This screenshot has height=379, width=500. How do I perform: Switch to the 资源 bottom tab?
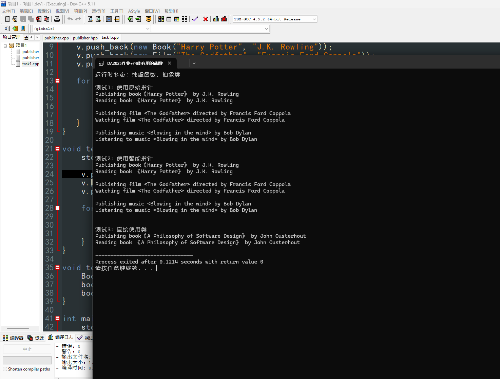click(36, 338)
